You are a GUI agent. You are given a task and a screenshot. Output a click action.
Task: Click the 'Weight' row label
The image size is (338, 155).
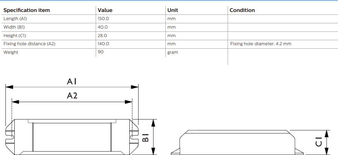pyautogui.click(x=11, y=52)
